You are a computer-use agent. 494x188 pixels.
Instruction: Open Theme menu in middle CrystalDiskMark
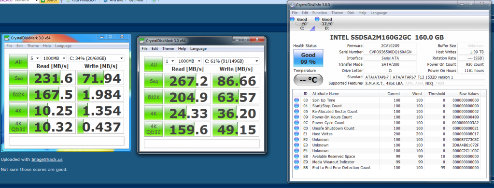click(x=168, y=49)
